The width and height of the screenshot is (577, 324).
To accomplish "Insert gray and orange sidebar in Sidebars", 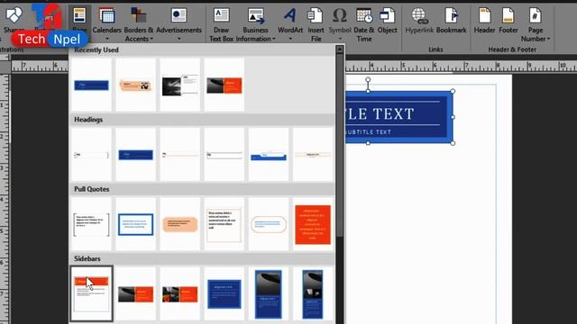I will click(x=136, y=294).
